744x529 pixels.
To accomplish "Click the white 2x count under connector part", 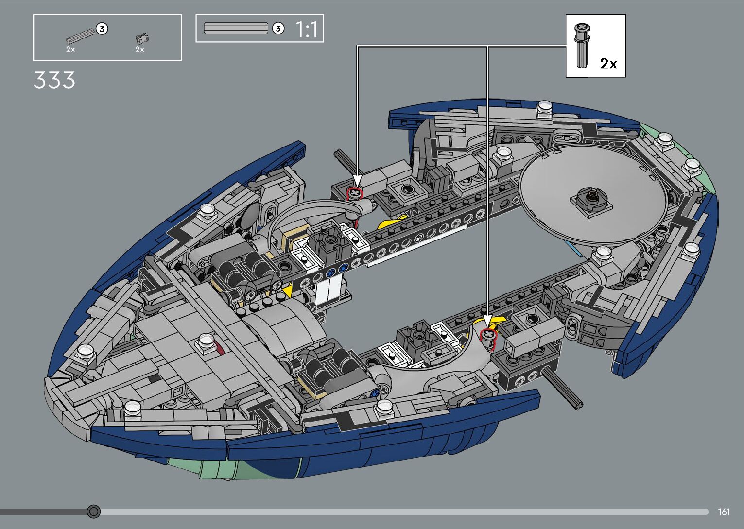I will (139, 50).
